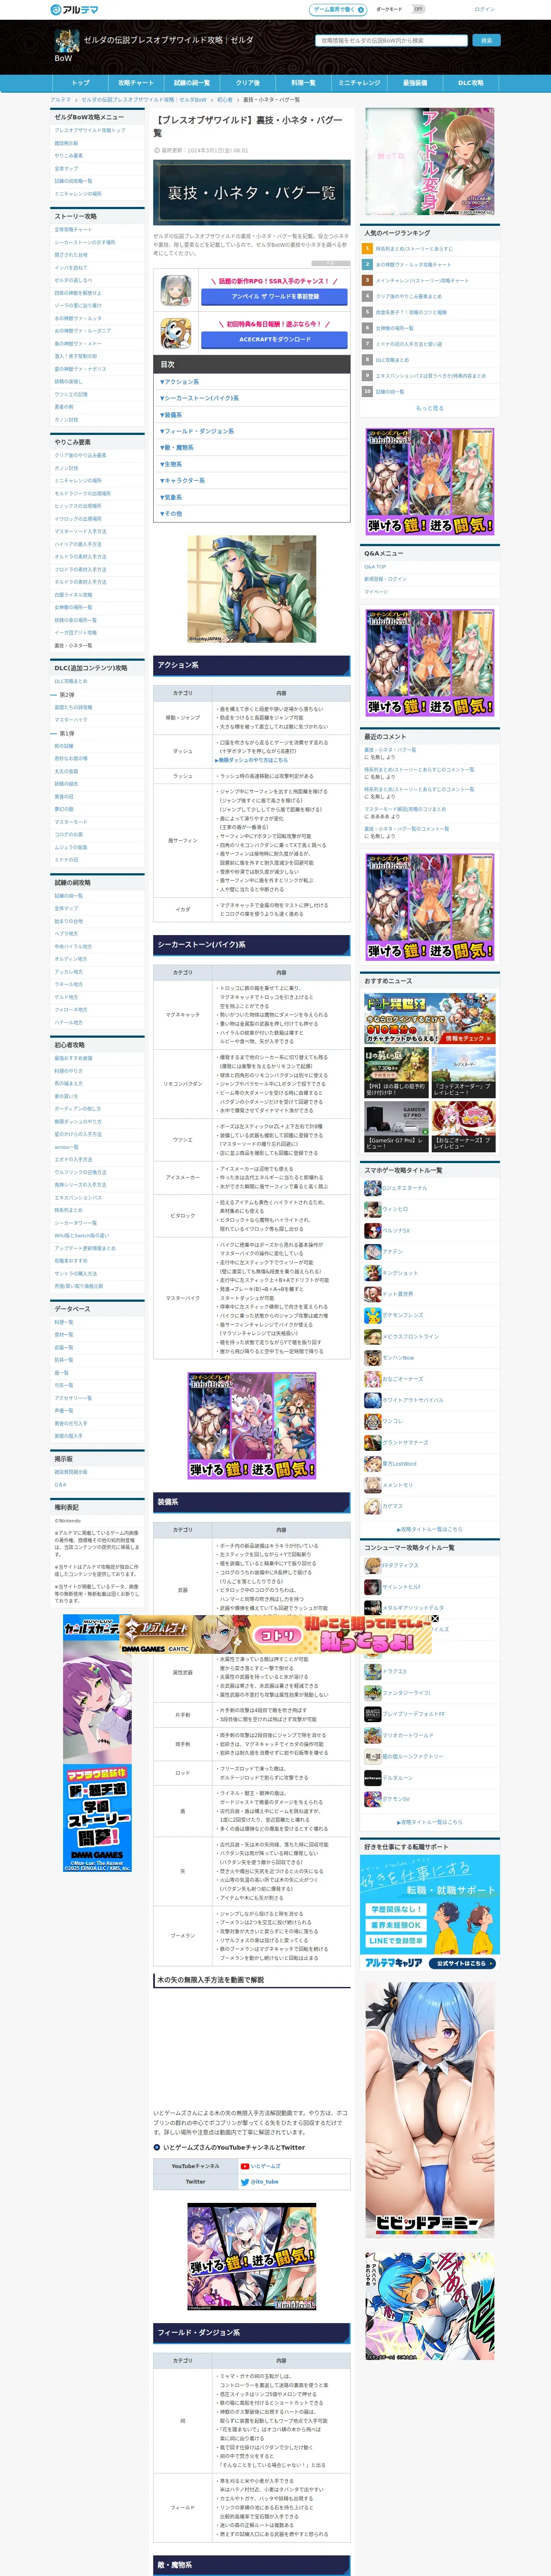Open the ミニチャレンジ navigation tab
This screenshot has height=2576, width=551.
point(359,83)
